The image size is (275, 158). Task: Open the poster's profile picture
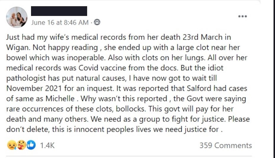click(x=17, y=17)
